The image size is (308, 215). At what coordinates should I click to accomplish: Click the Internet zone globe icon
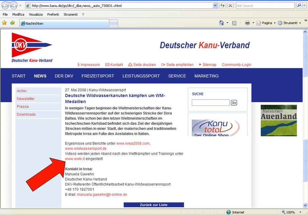tap(229, 212)
